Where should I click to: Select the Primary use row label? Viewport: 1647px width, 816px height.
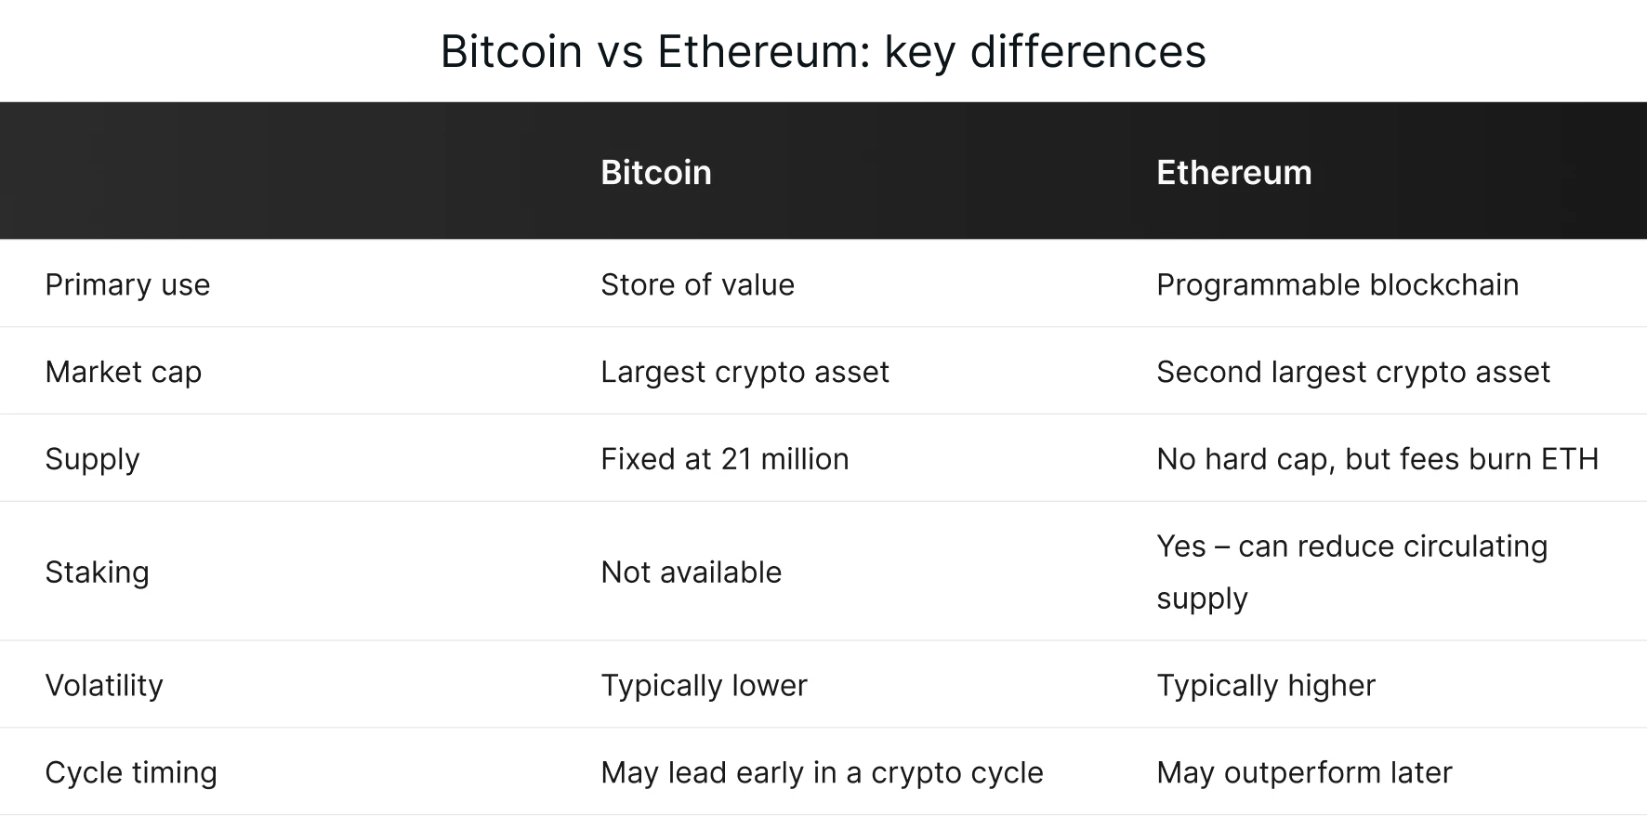[x=127, y=284]
